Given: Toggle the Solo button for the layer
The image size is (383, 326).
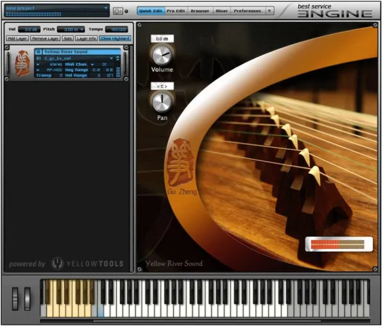Looking at the screenshot, I should 67,39.
